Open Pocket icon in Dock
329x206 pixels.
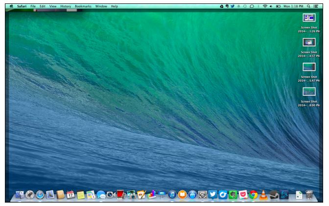(x=243, y=195)
